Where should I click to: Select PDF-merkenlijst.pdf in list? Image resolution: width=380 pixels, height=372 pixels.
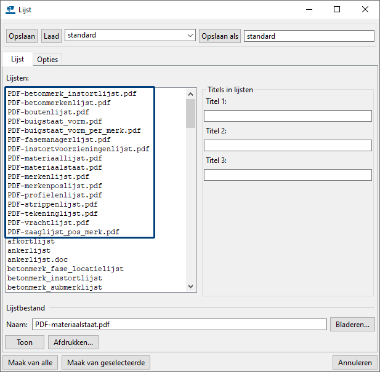coord(48,176)
